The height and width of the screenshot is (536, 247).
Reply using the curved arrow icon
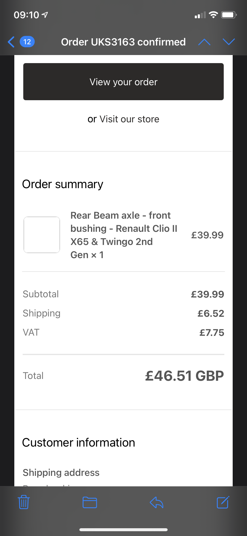click(157, 502)
